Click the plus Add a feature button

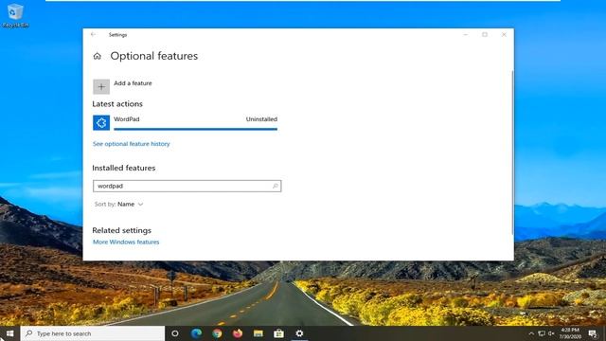click(x=101, y=86)
